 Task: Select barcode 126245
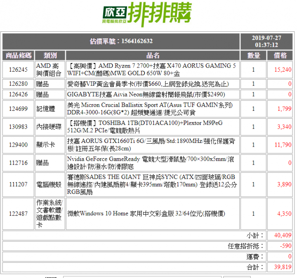tap(19, 70)
